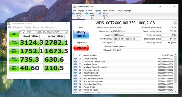Viewport: 182px width, 97px height.
Task: Click the scroll up arrow in attribute list
Action: click(x=175, y=55)
